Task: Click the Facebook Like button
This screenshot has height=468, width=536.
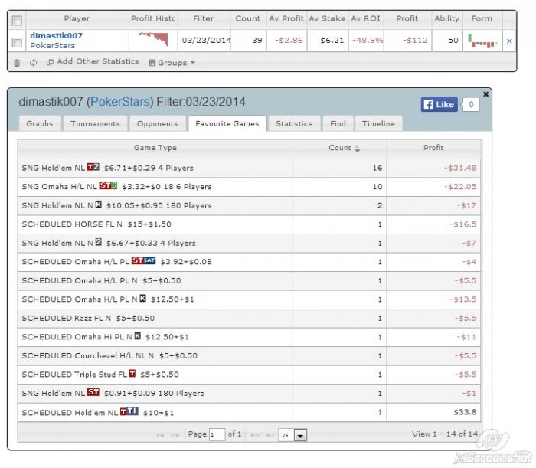Action: coord(440,104)
